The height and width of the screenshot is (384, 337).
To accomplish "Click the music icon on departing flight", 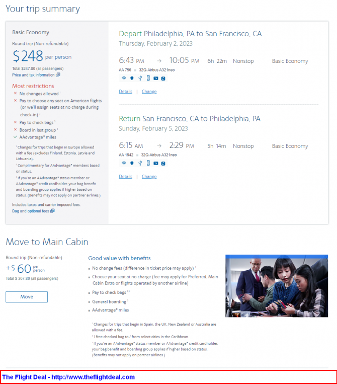I will click(163, 79).
